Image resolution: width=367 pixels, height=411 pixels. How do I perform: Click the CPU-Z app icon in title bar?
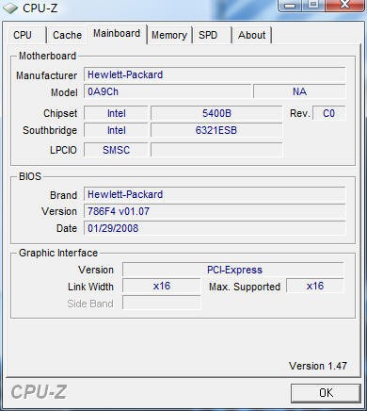pos(10,8)
